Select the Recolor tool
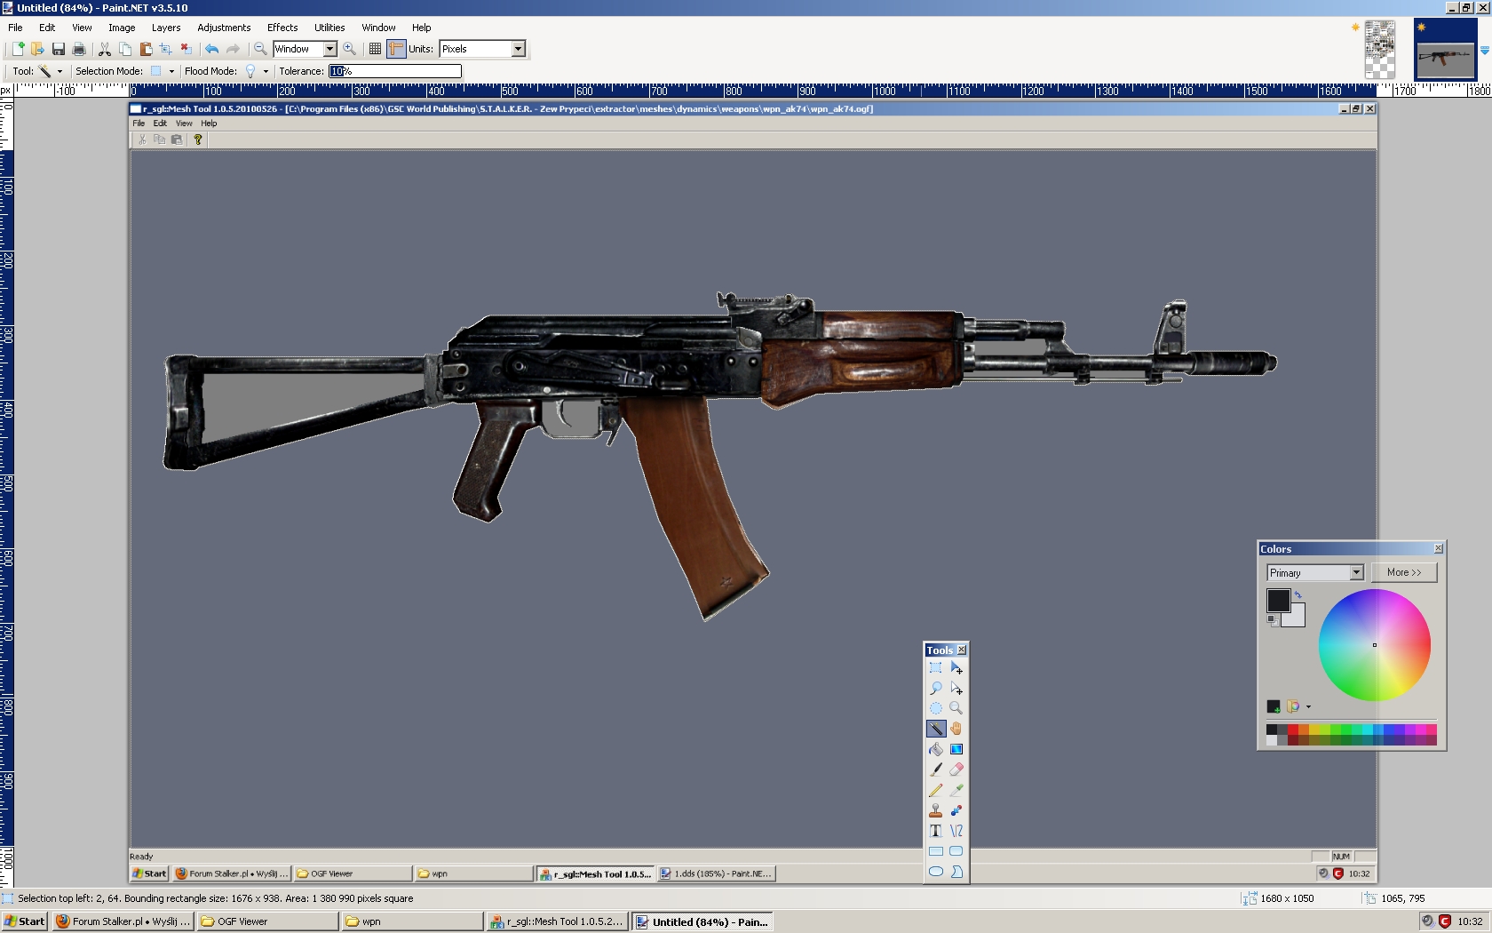Screen dimensions: 1492x933 (956, 810)
